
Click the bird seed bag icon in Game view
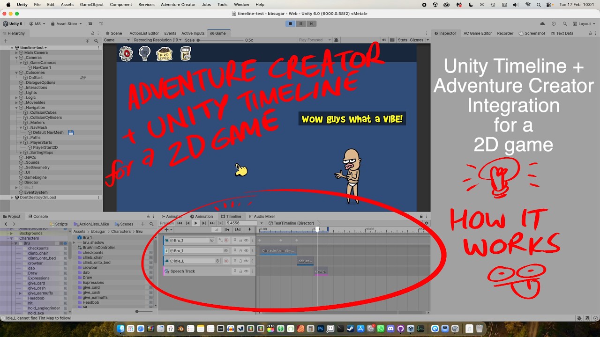[x=164, y=54]
